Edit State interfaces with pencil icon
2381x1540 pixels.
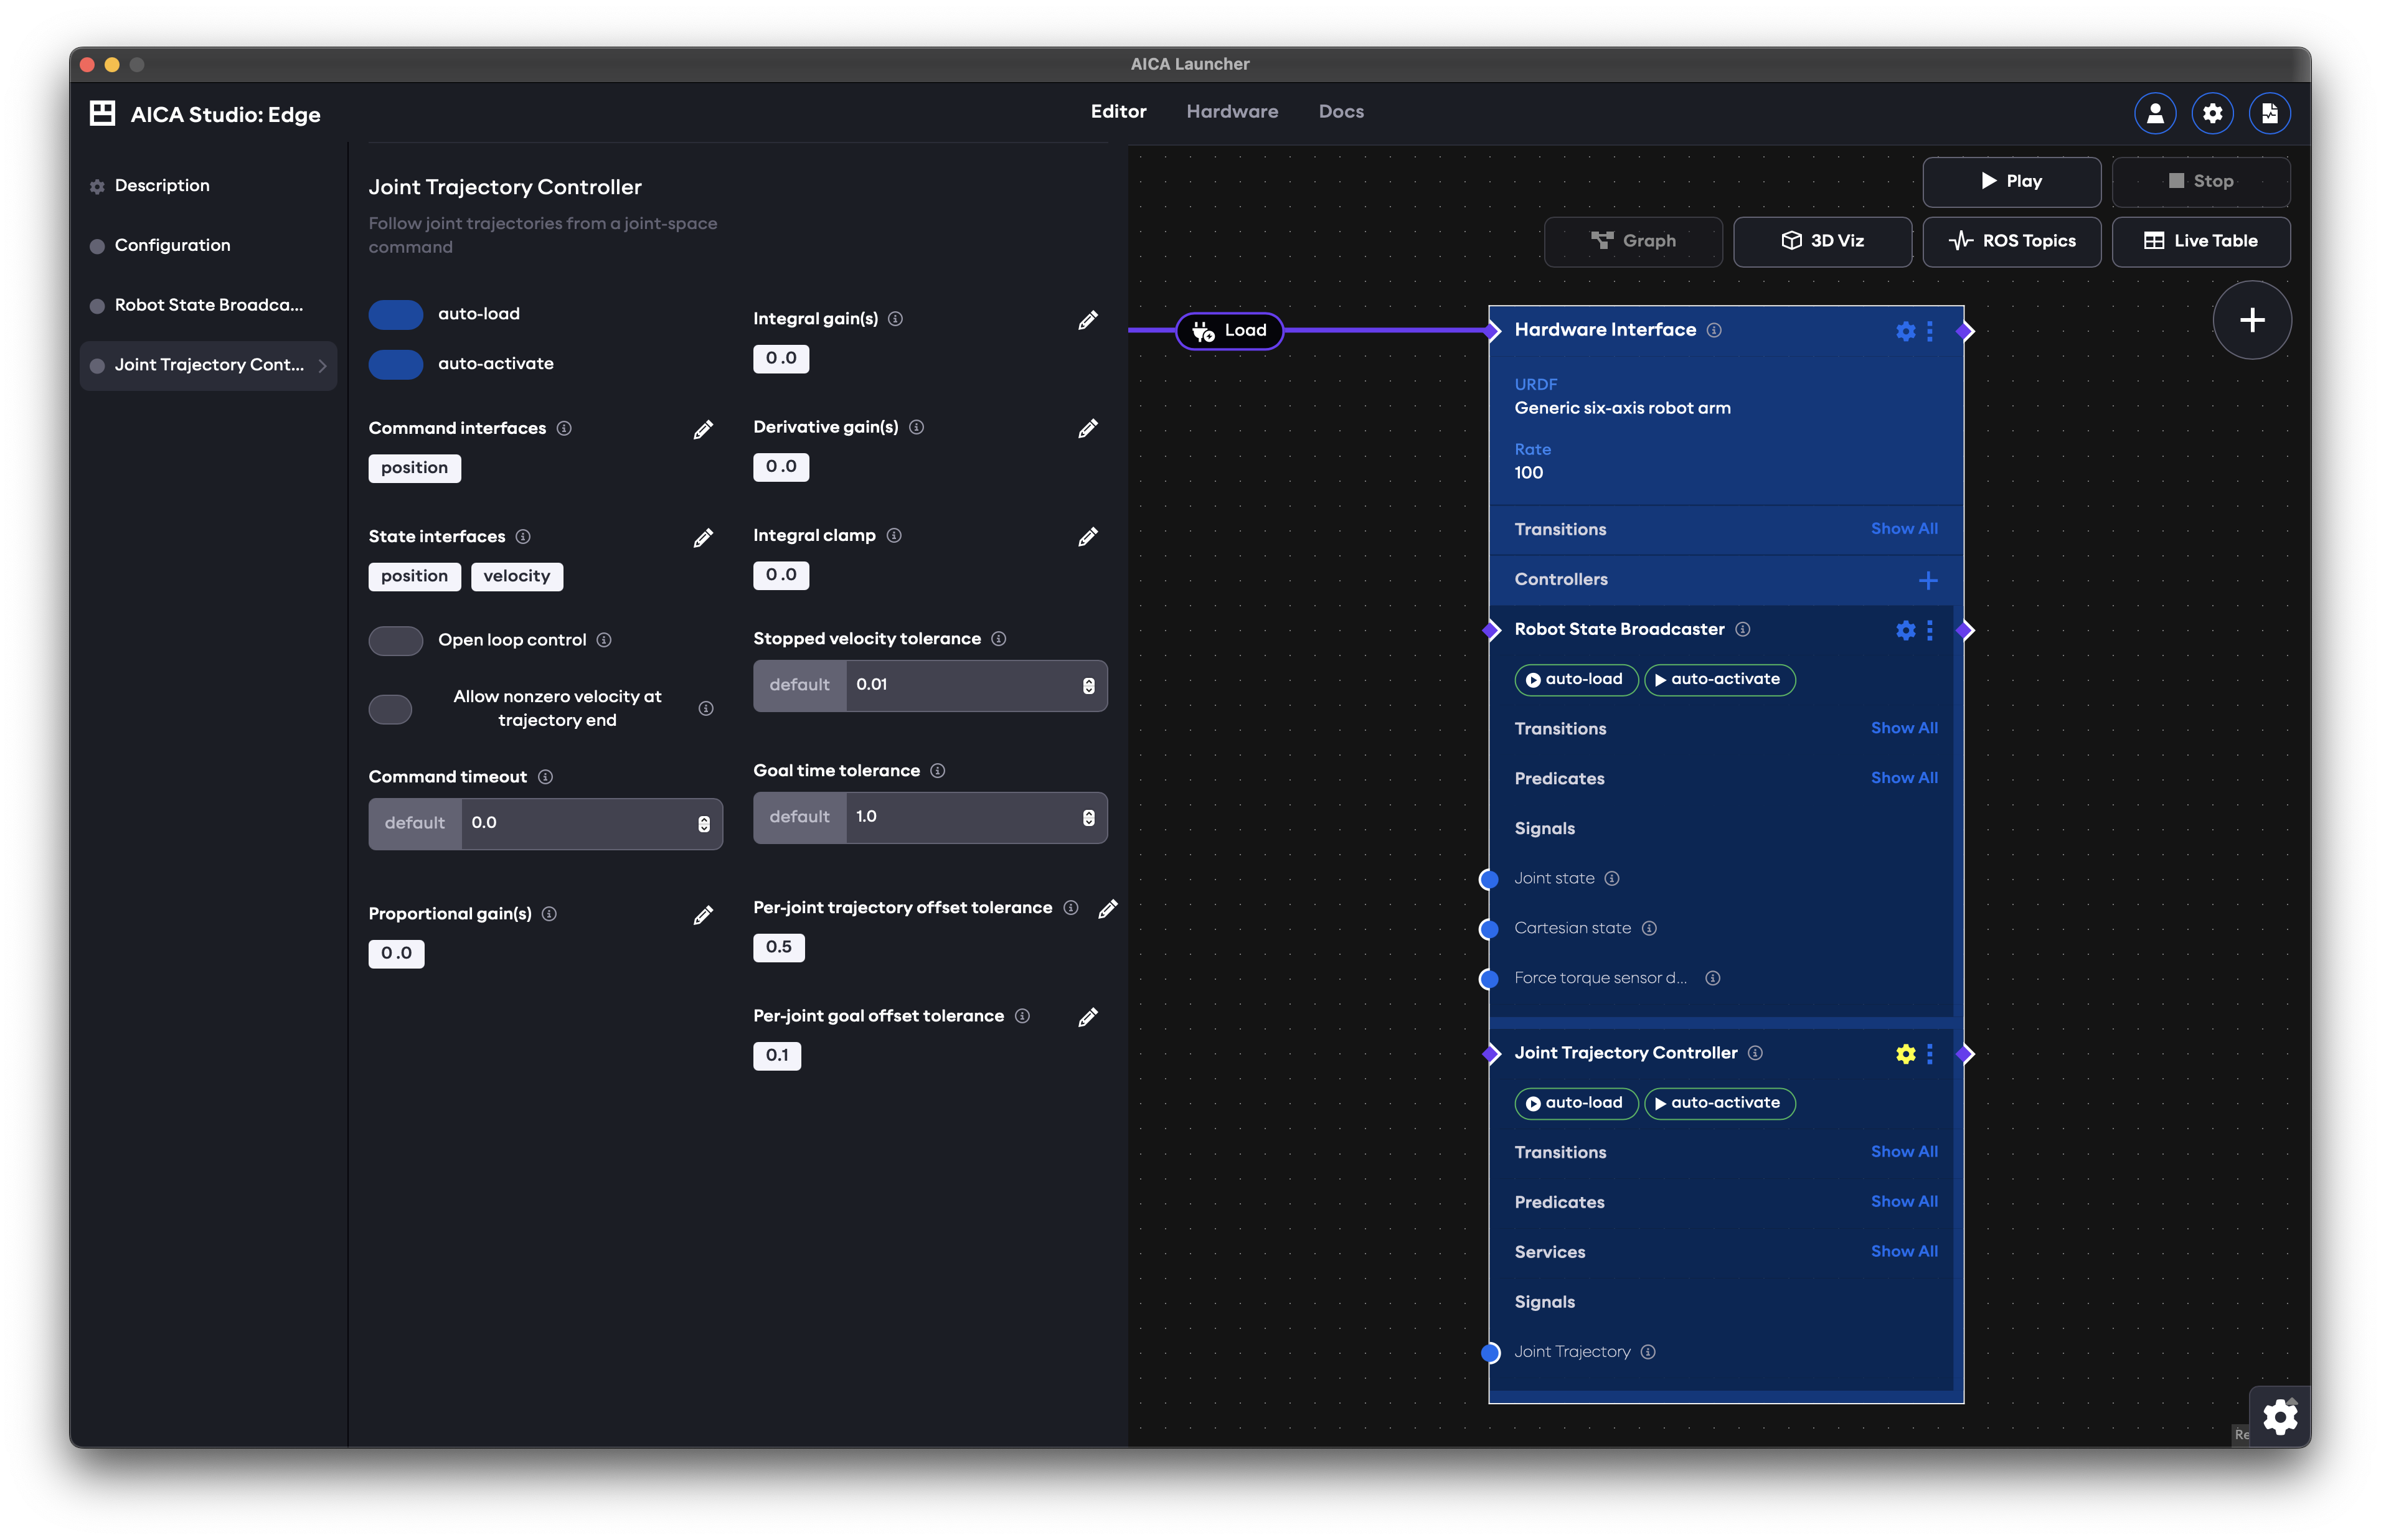click(x=703, y=538)
